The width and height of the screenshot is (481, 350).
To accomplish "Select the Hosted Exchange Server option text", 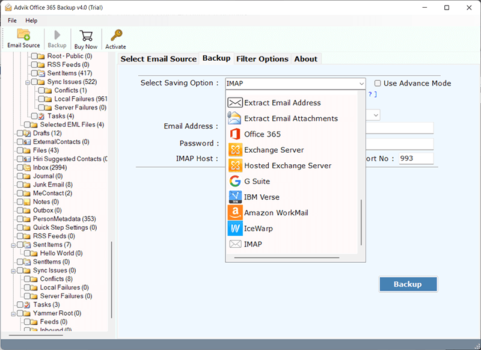I will click(x=288, y=165).
